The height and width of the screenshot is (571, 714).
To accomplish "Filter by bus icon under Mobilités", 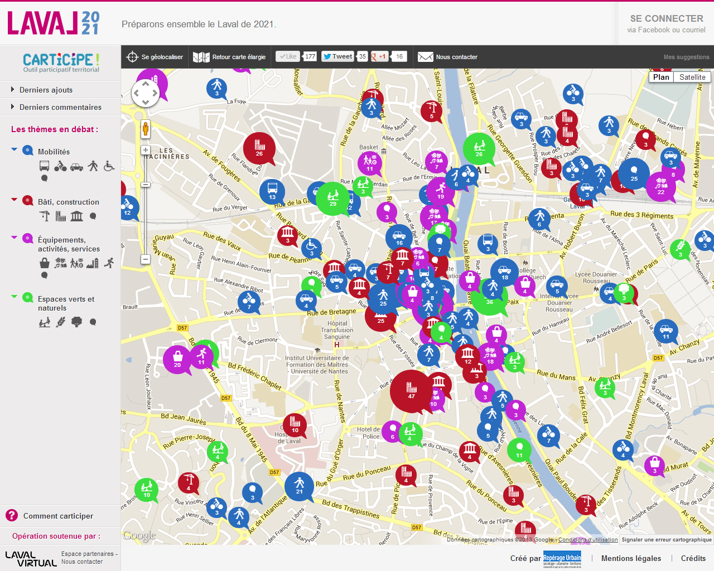I will 45,166.
